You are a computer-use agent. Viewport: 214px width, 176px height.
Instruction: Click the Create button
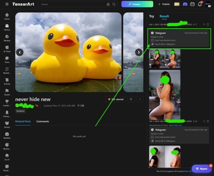point(134,4)
